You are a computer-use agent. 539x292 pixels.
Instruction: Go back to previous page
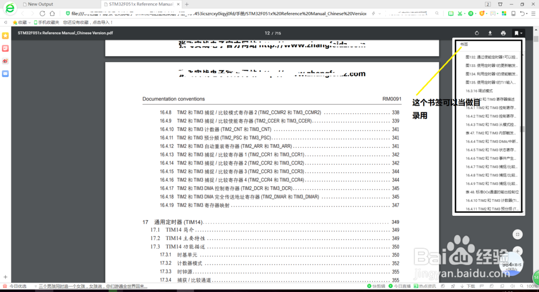coord(23,13)
